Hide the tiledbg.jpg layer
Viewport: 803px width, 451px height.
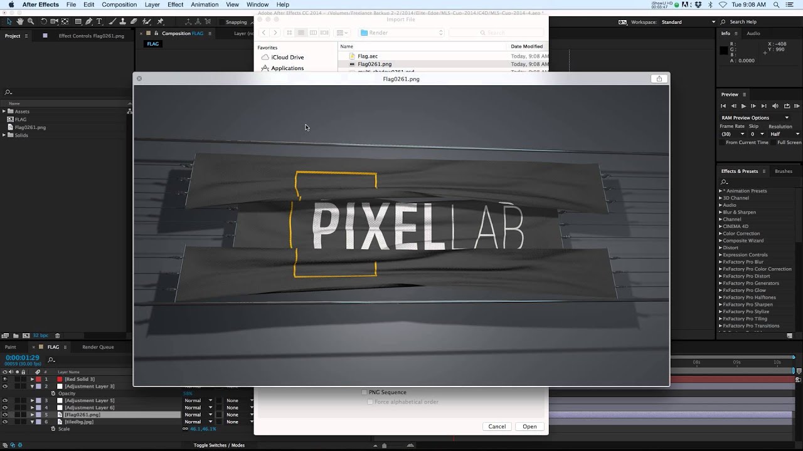pos(5,422)
